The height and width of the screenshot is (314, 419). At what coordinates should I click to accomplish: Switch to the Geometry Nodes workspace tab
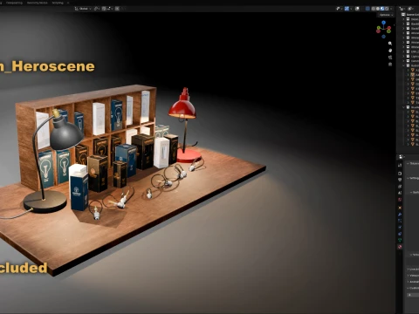tap(37, 3)
